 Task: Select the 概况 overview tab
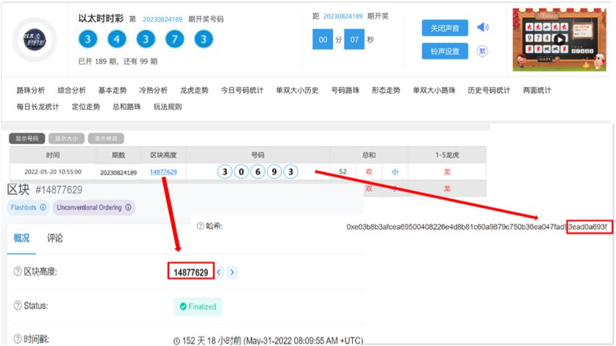point(22,238)
